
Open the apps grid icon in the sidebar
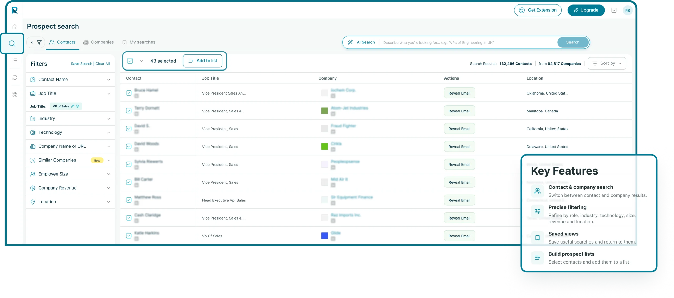pyautogui.click(x=15, y=94)
